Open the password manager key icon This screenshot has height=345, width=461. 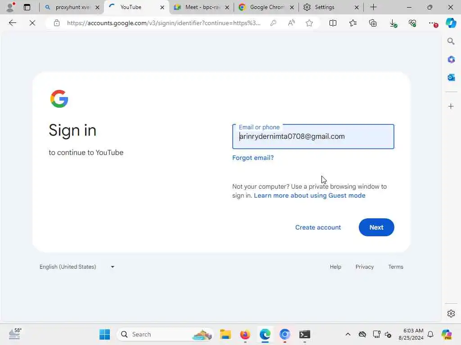(x=273, y=23)
